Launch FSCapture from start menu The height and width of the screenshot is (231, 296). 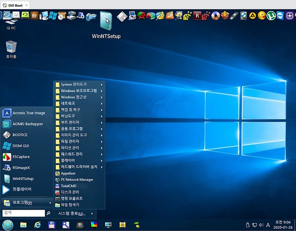27,157
